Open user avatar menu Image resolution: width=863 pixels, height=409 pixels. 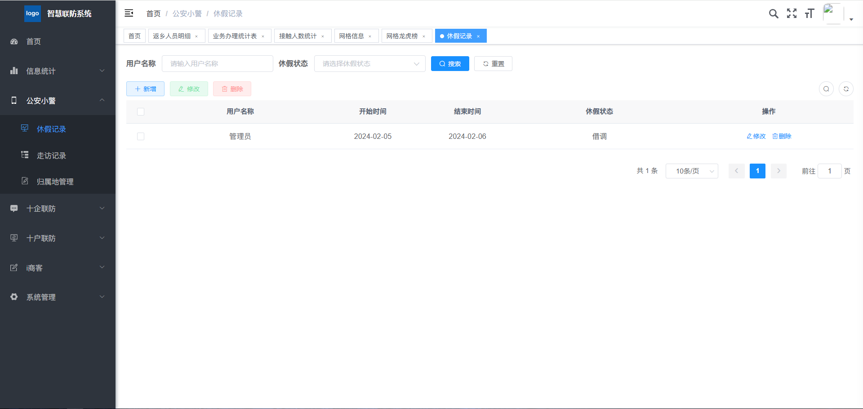coord(832,13)
